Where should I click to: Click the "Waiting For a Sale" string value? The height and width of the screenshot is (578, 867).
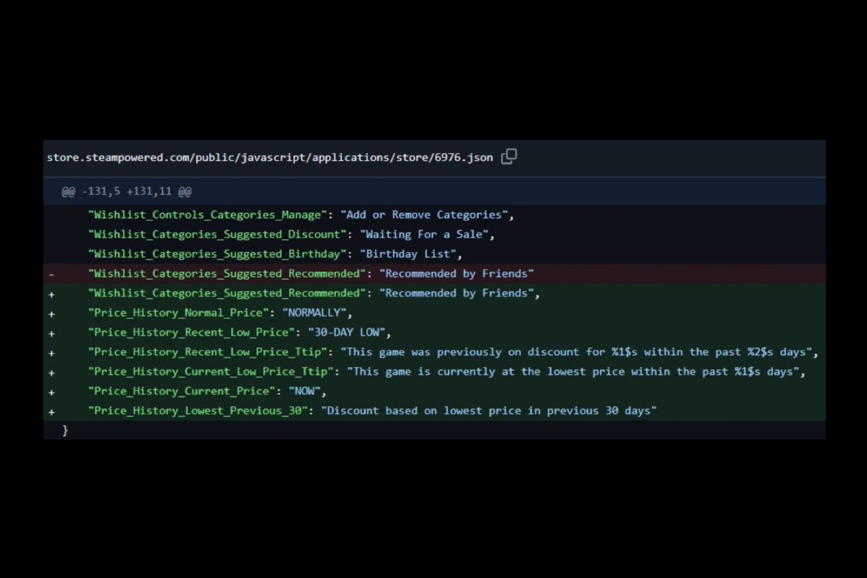point(426,235)
